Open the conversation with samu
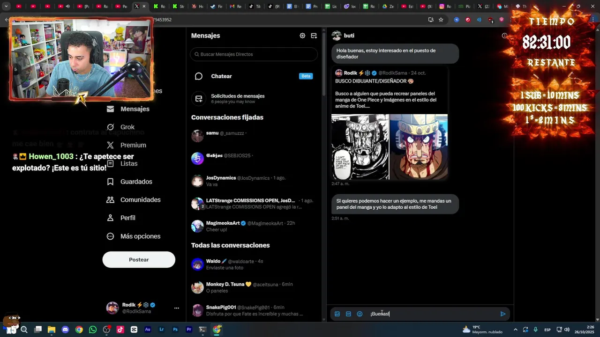 click(254, 136)
